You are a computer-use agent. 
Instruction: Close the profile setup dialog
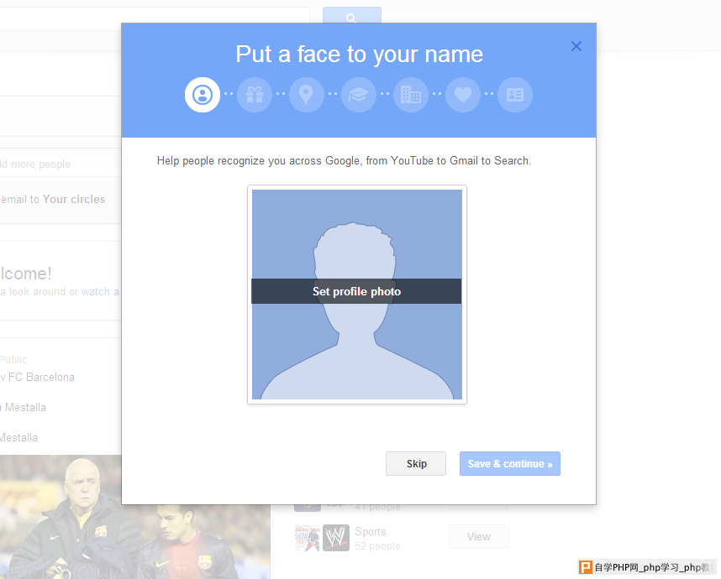pos(576,46)
